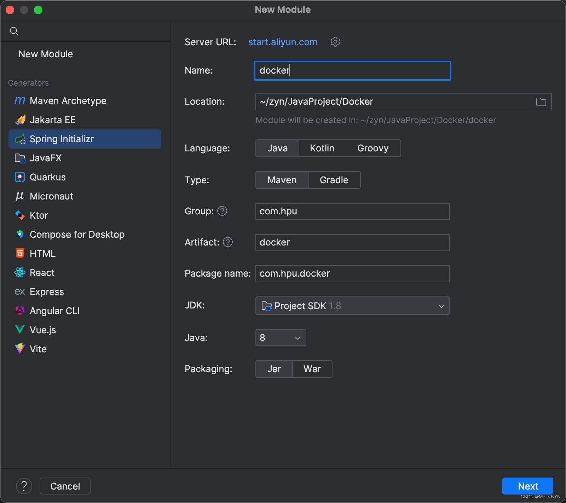Open server URL settings gear
The width and height of the screenshot is (566, 503).
pyautogui.click(x=335, y=42)
